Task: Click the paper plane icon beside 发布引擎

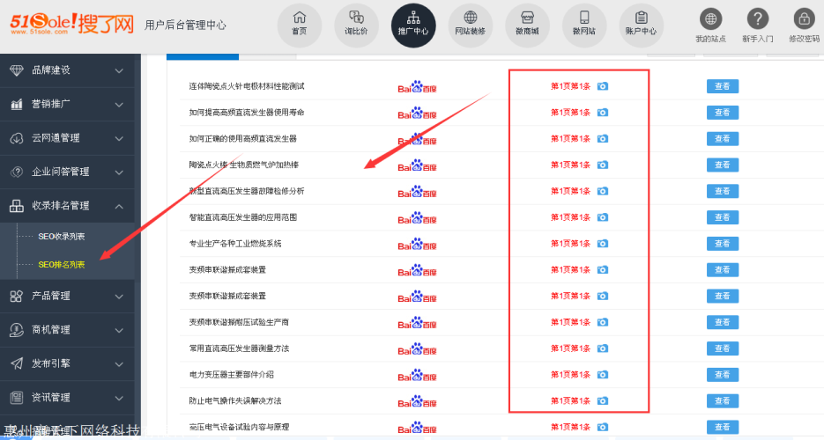Action: 16,363
